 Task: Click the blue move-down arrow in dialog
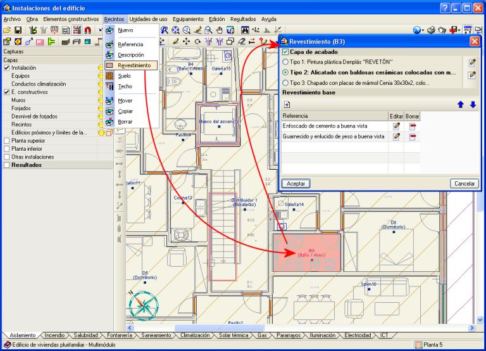473,105
